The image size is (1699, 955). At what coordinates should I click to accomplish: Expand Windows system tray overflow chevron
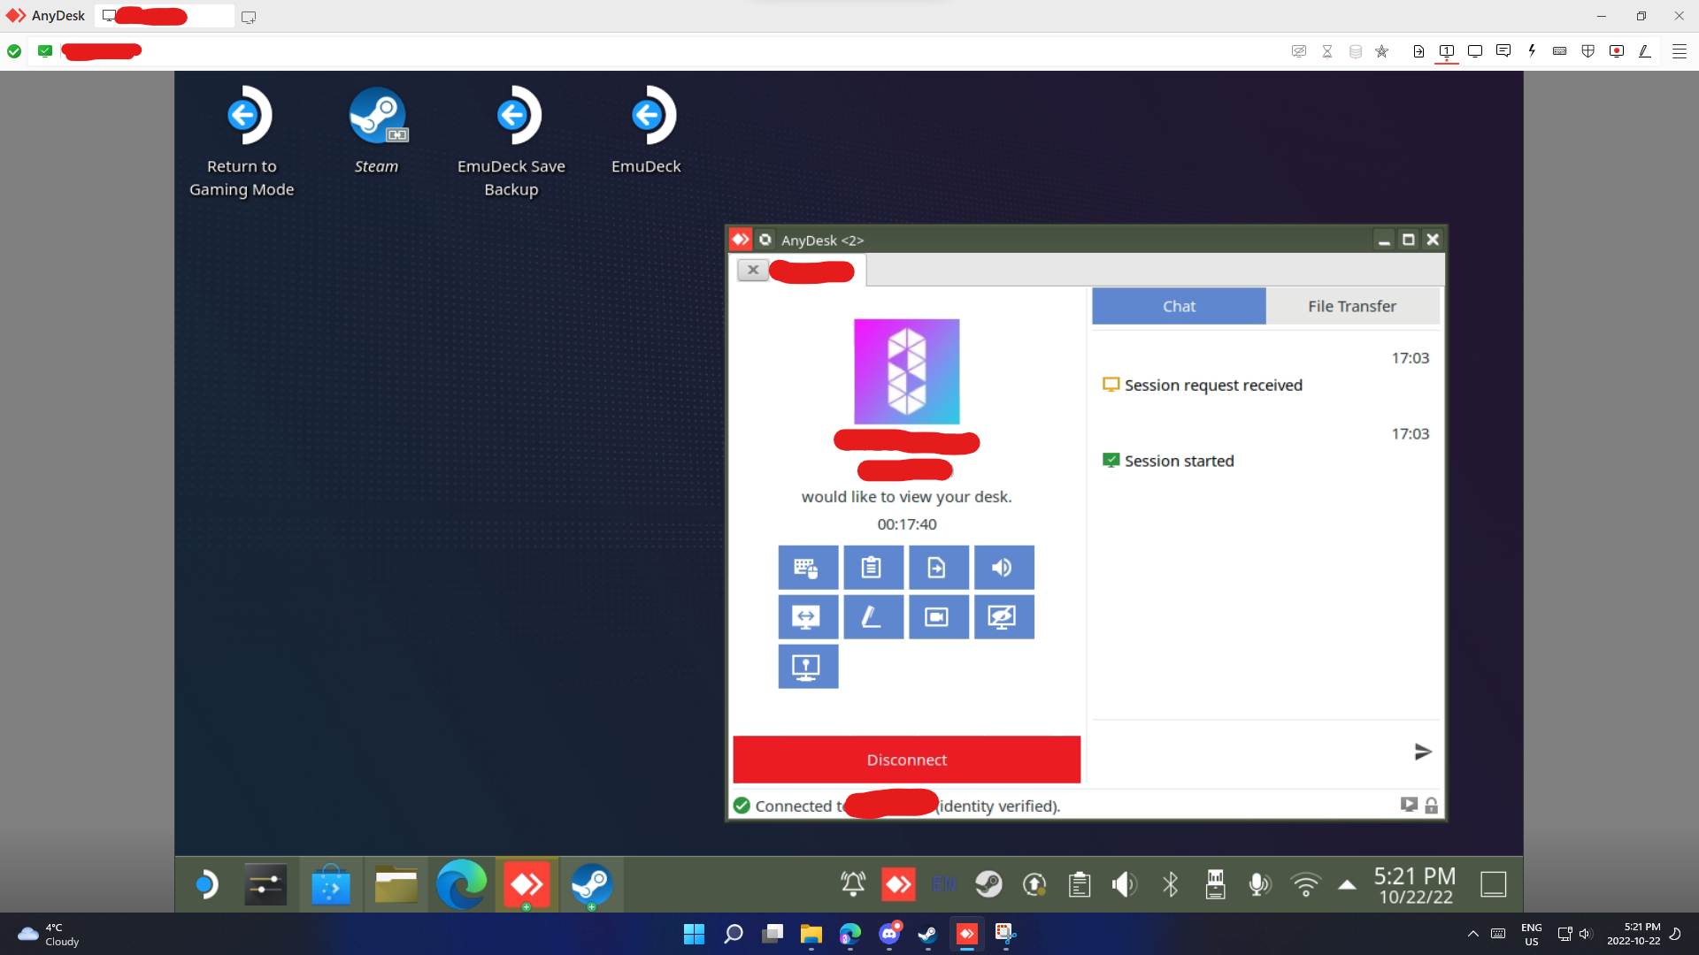1472,934
